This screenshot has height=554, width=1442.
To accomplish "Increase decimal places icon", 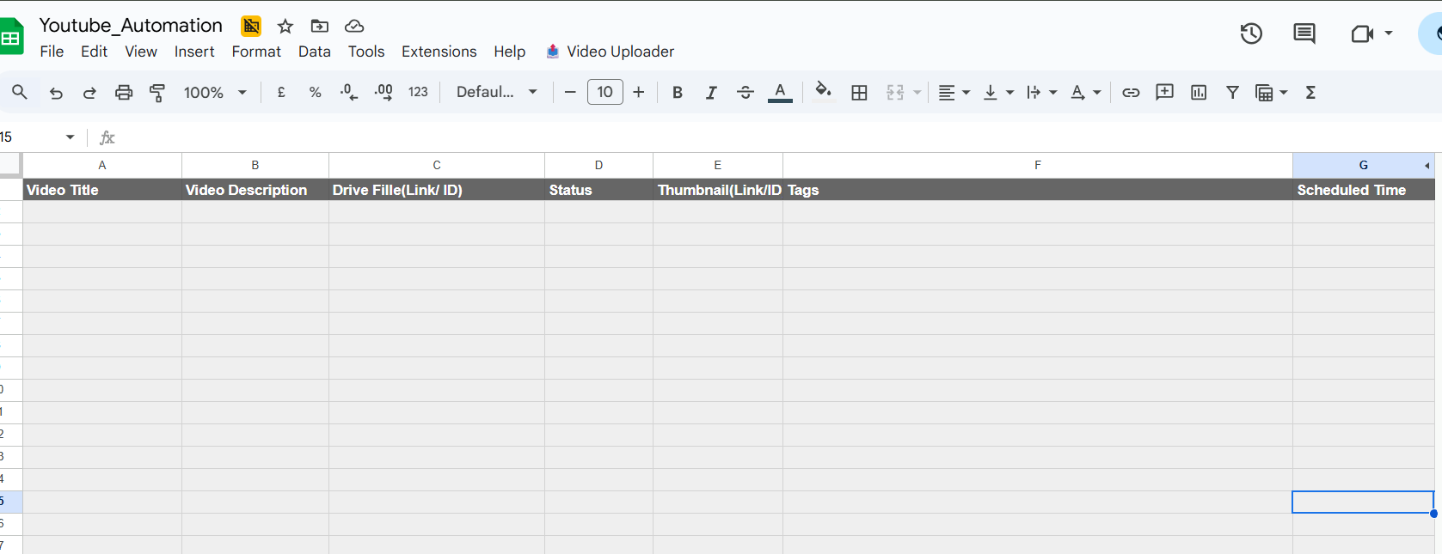I will (384, 92).
